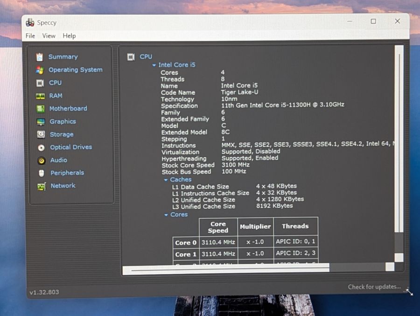Click the Core 1 row label
This screenshot has height=316, width=420.
point(186,254)
